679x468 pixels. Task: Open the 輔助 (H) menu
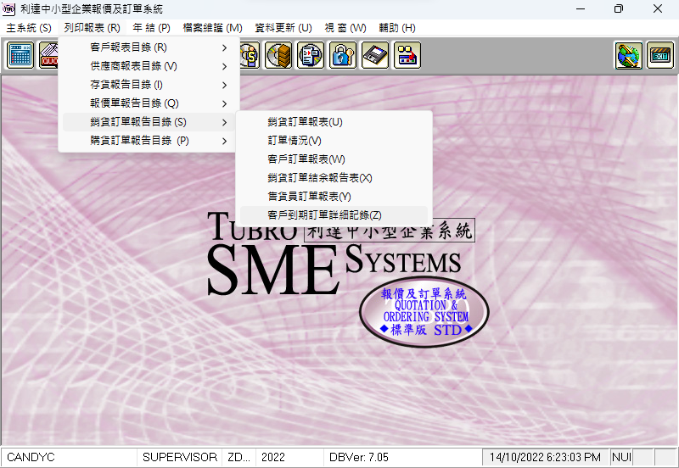[x=396, y=28]
